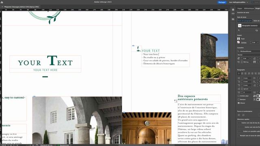Click the font size icon
This screenshot has width=260, height=146.
coord(238,58)
